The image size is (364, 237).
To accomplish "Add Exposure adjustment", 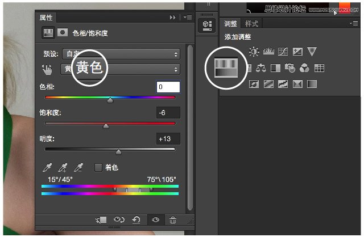I will pyautogui.click(x=297, y=52).
